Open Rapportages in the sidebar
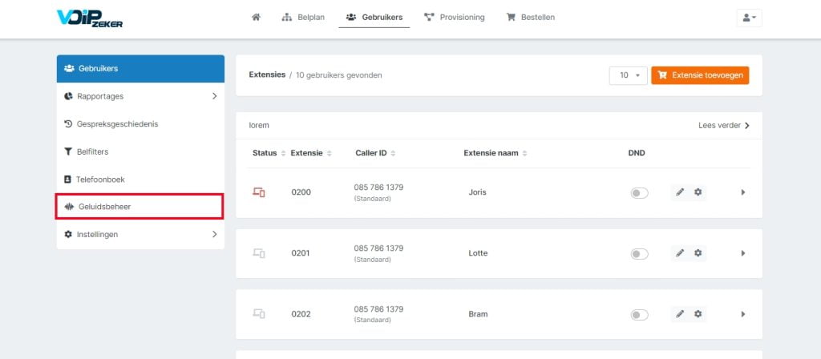Image resolution: width=821 pixels, height=359 pixels. click(140, 96)
